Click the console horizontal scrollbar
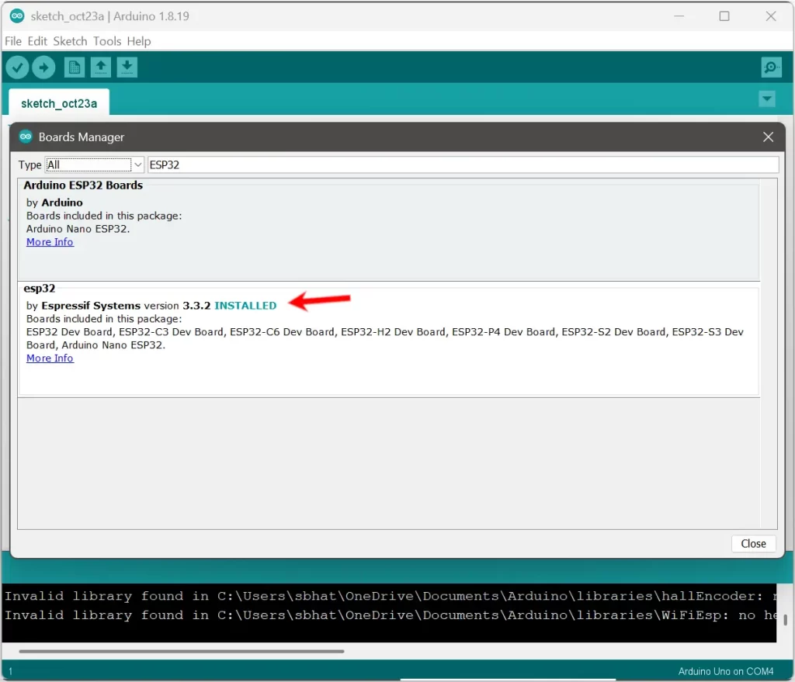The image size is (795, 682). (x=181, y=651)
